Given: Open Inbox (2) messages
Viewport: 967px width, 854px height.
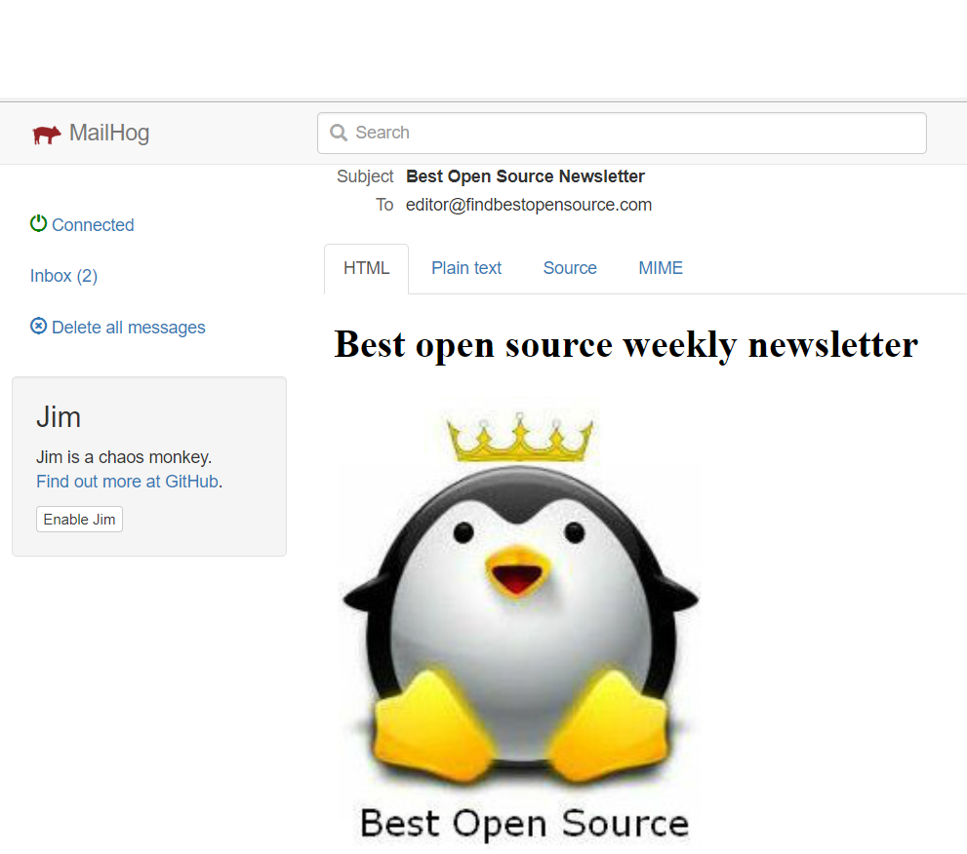Looking at the screenshot, I should coord(63,276).
